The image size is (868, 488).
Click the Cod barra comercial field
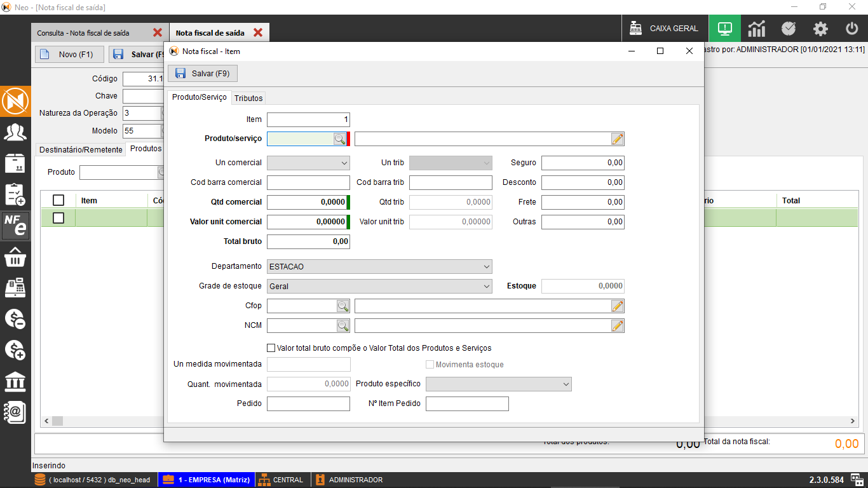(x=308, y=182)
